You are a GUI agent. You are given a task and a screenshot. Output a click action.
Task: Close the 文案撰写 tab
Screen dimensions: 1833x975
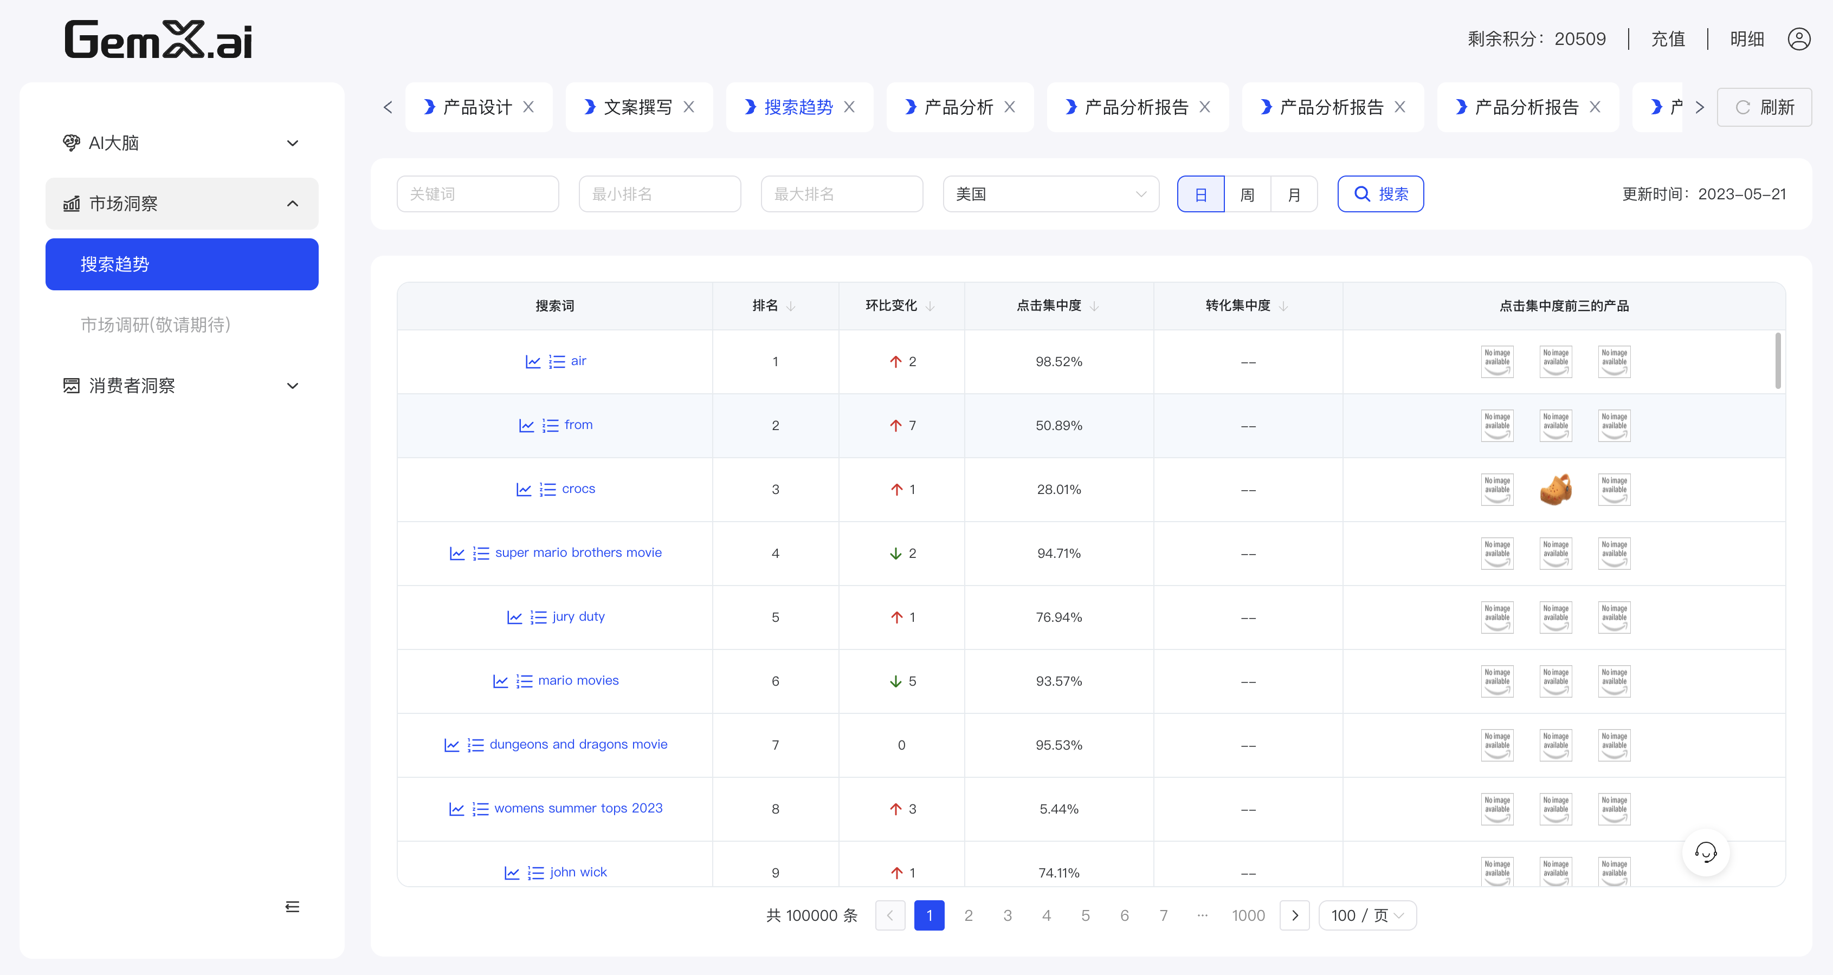click(x=689, y=107)
